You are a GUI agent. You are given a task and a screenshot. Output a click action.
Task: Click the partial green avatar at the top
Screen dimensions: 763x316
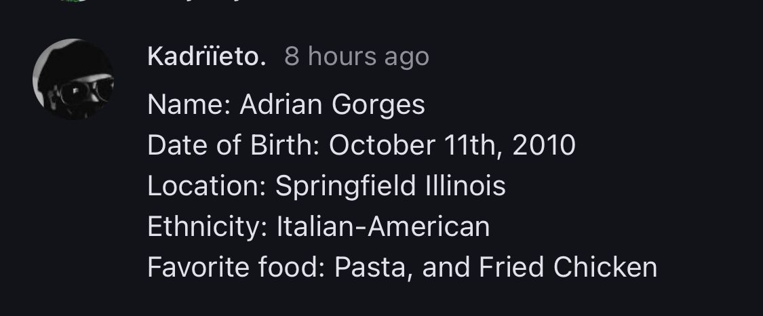point(73,2)
